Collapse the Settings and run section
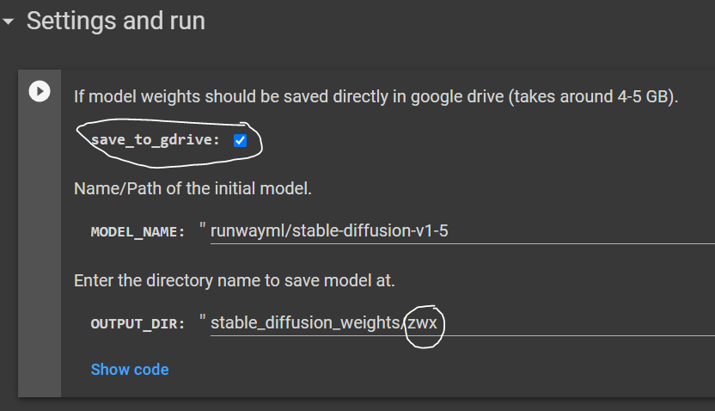The width and height of the screenshot is (715, 411). 9,21
